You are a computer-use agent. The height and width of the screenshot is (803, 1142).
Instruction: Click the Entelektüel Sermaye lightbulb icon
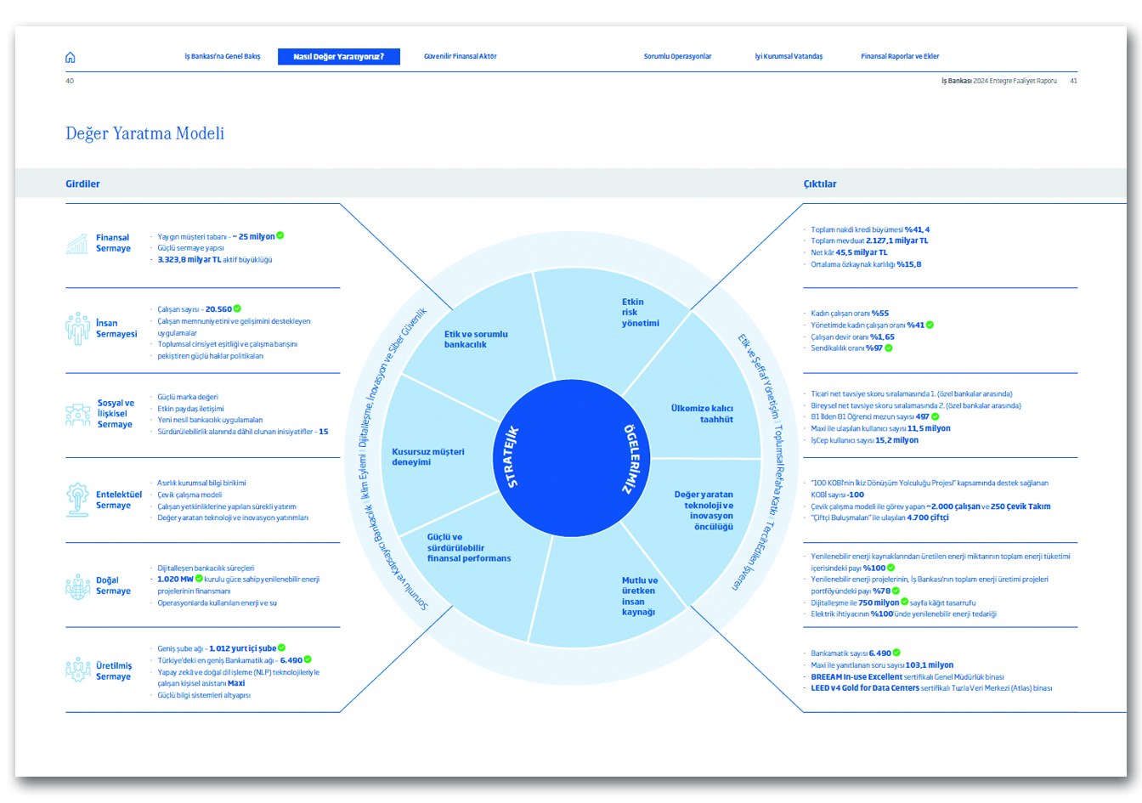tap(77, 500)
